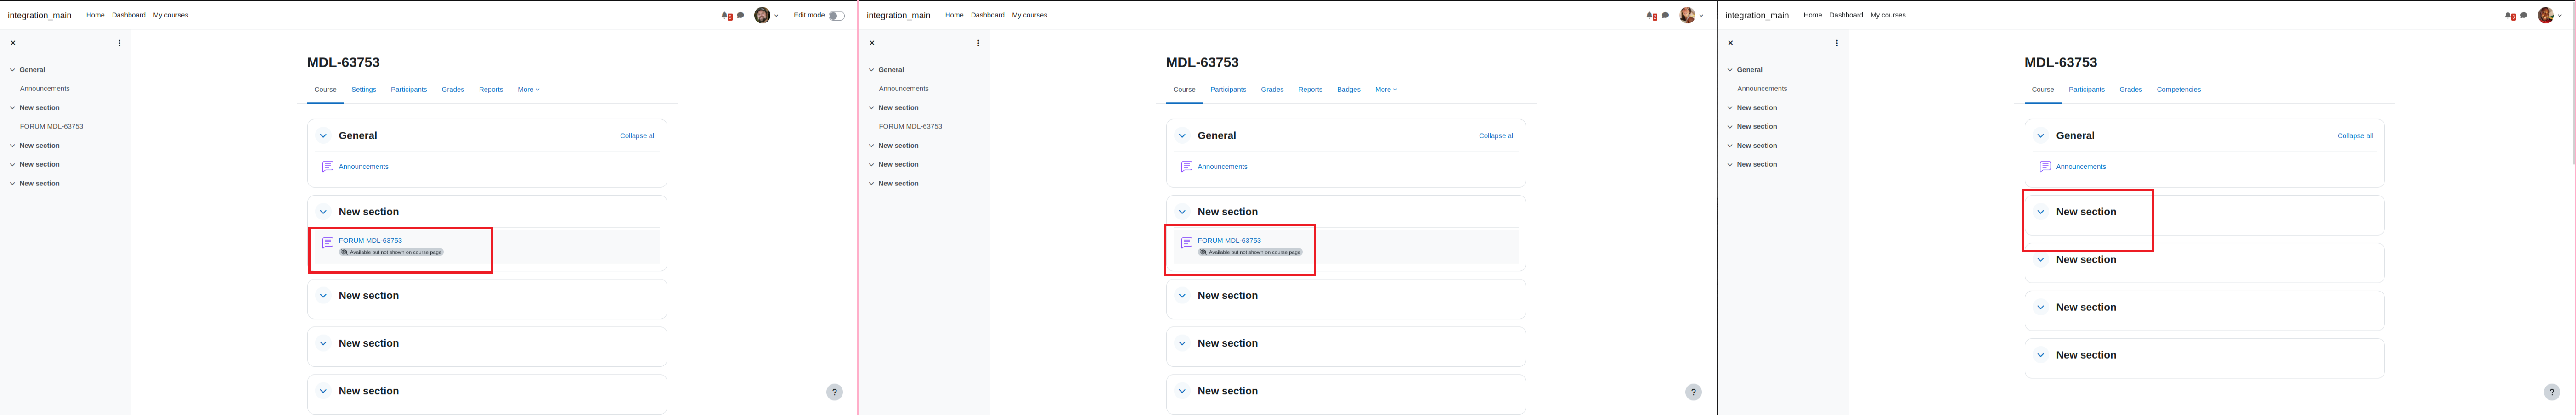Open More dropdown tab in middle pane
The image size is (2576, 415).
point(1386,90)
